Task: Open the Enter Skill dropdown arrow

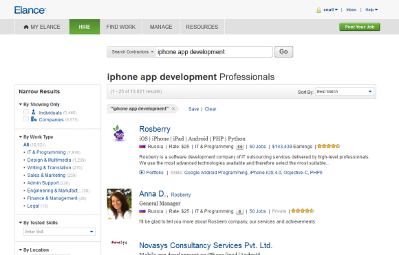Action: point(91,232)
